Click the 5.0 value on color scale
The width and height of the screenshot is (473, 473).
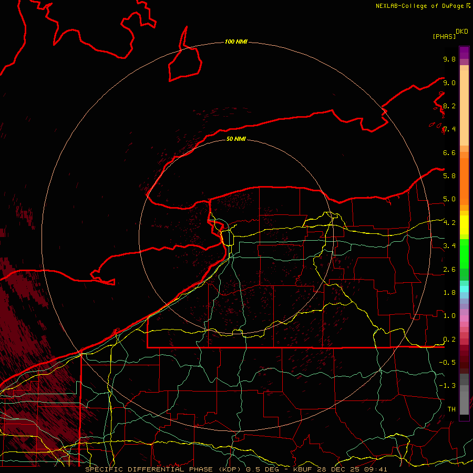click(x=449, y=199)
